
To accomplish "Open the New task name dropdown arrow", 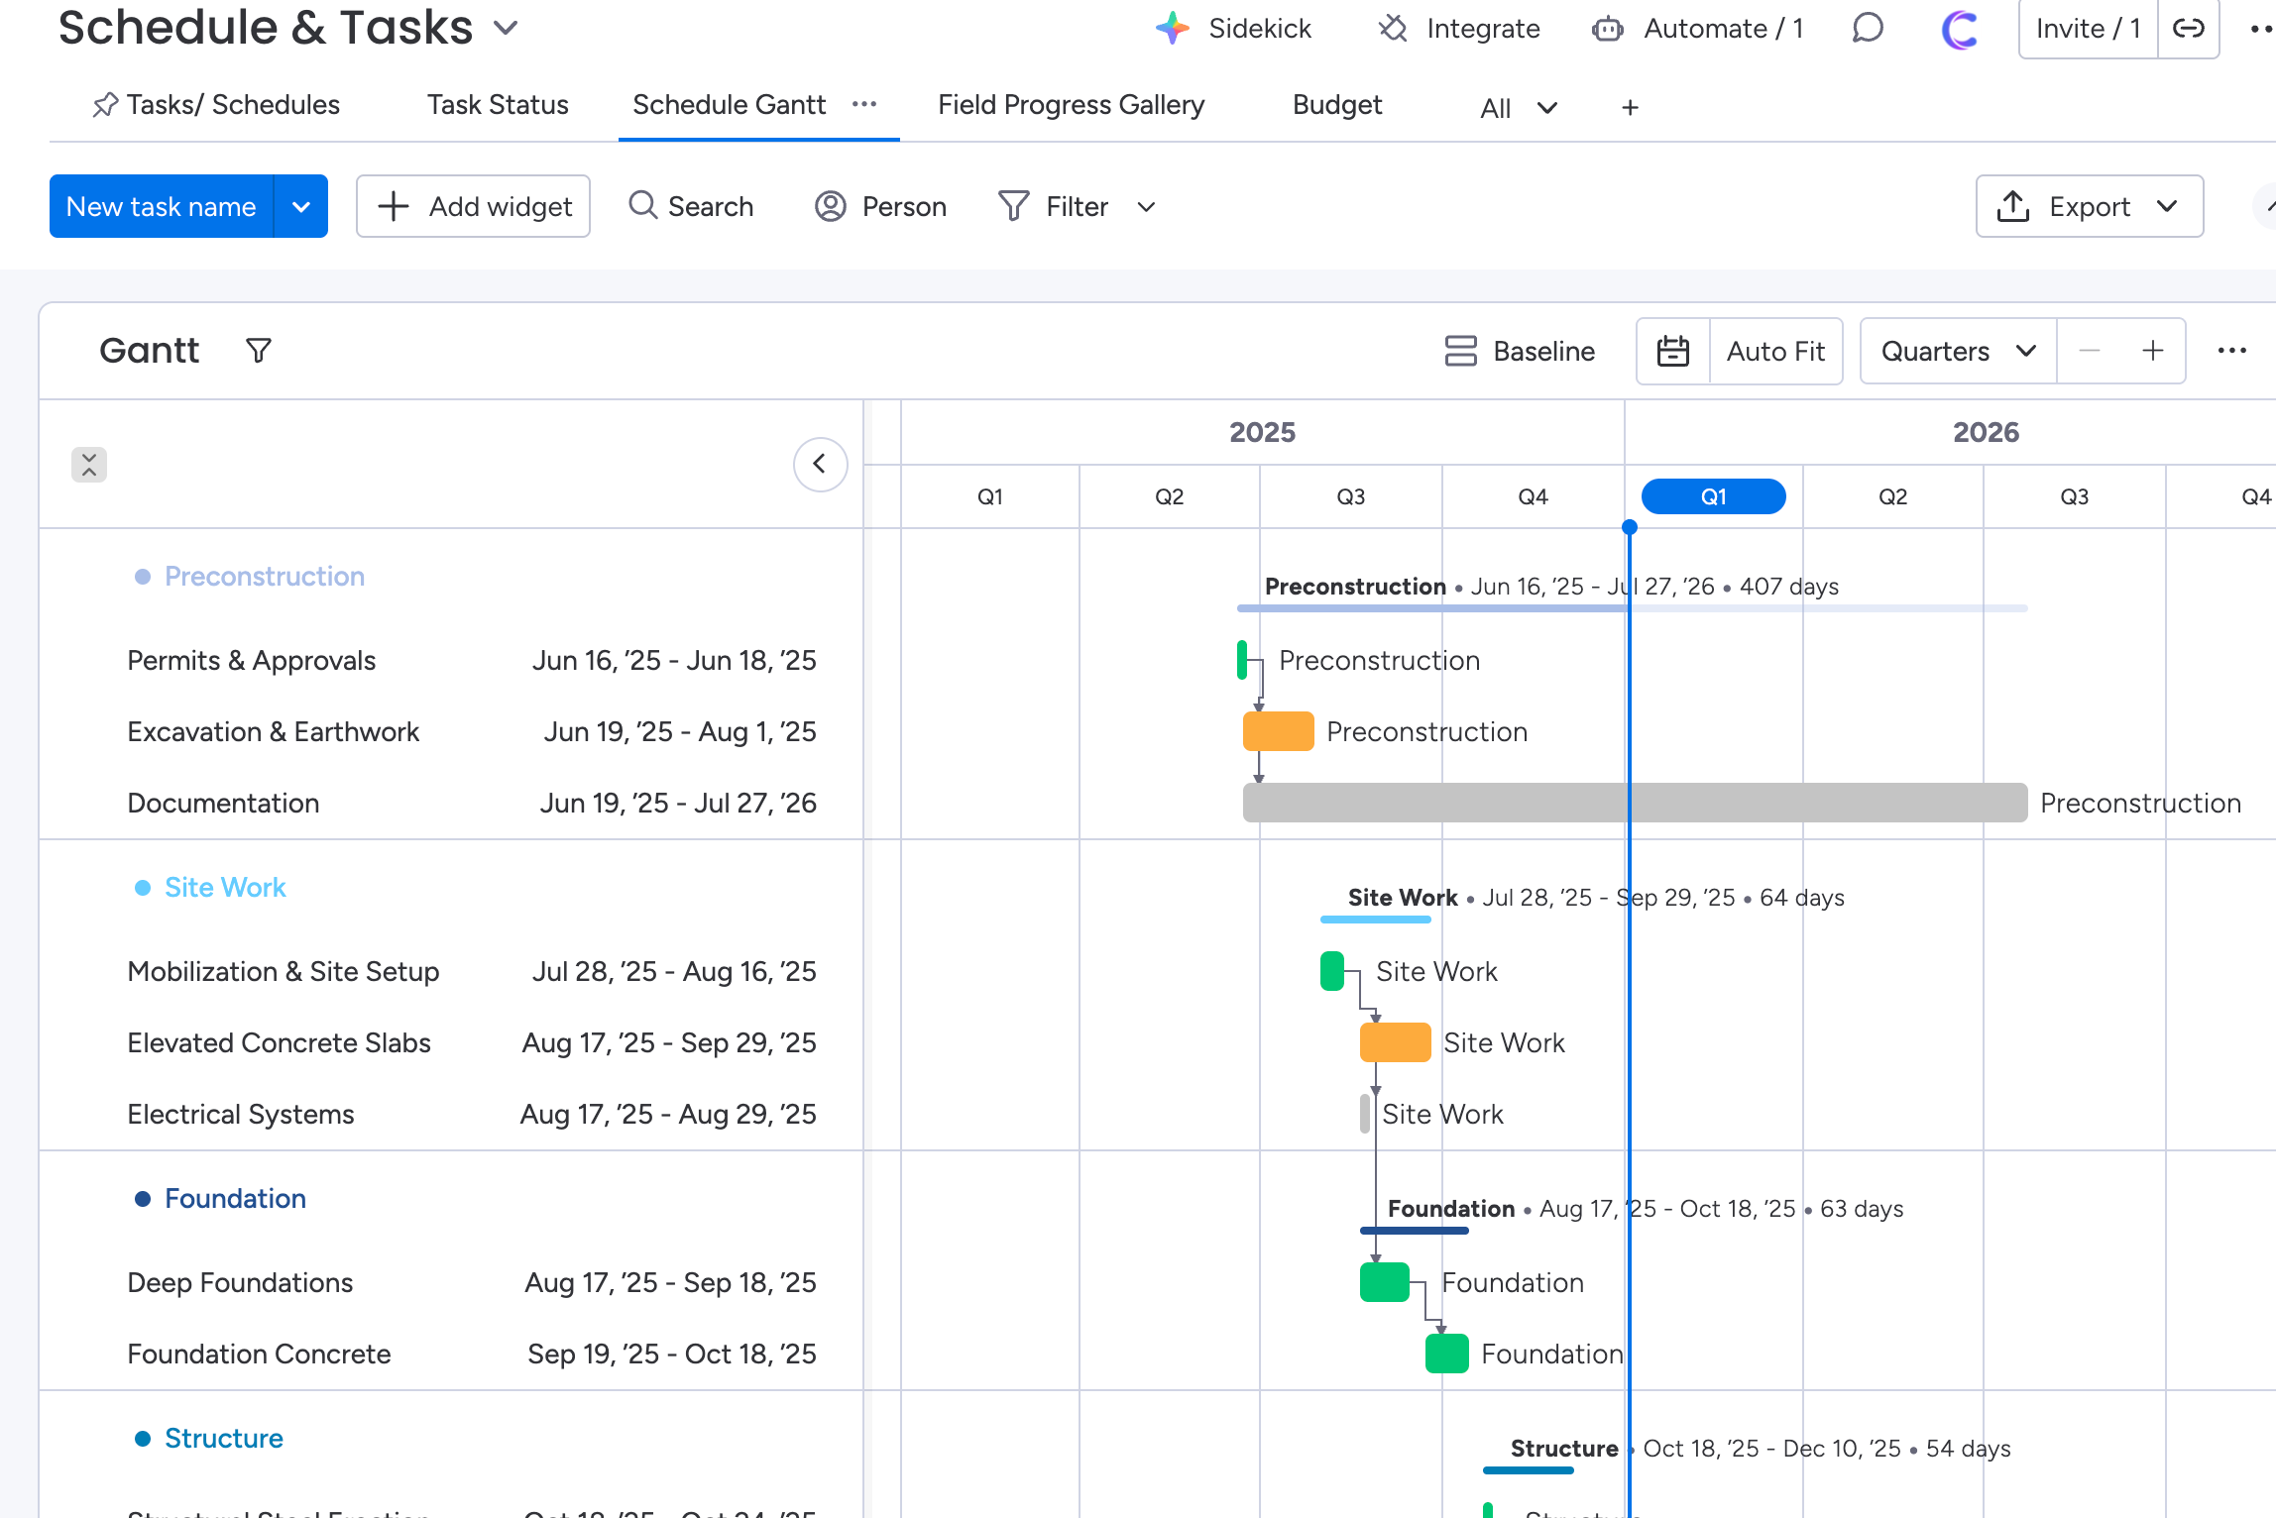I will 301,206.
